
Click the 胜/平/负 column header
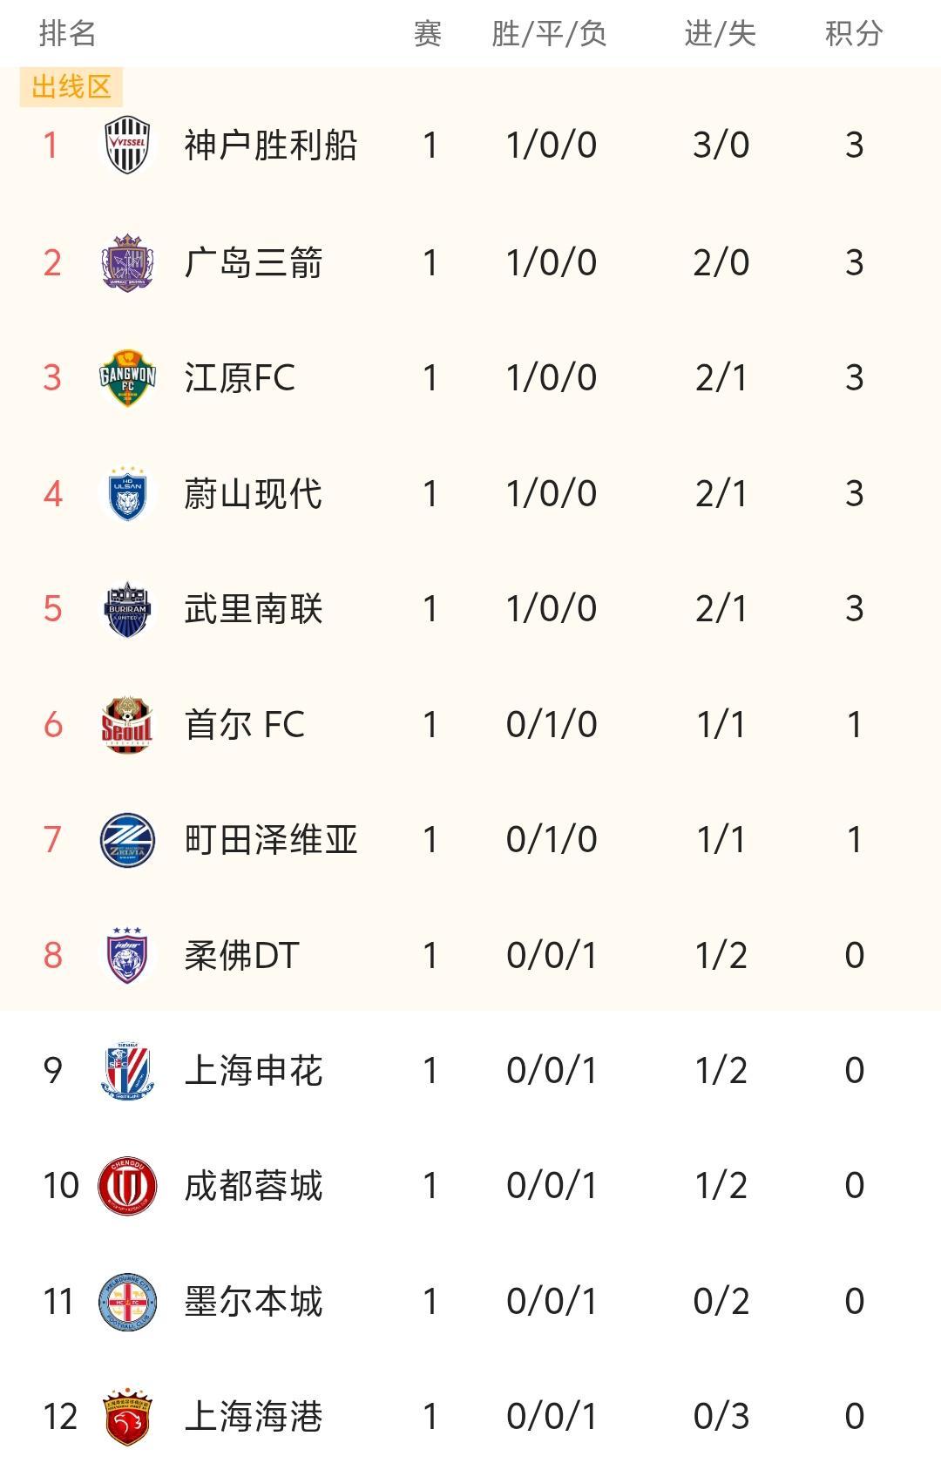click(x=549, y=34)
